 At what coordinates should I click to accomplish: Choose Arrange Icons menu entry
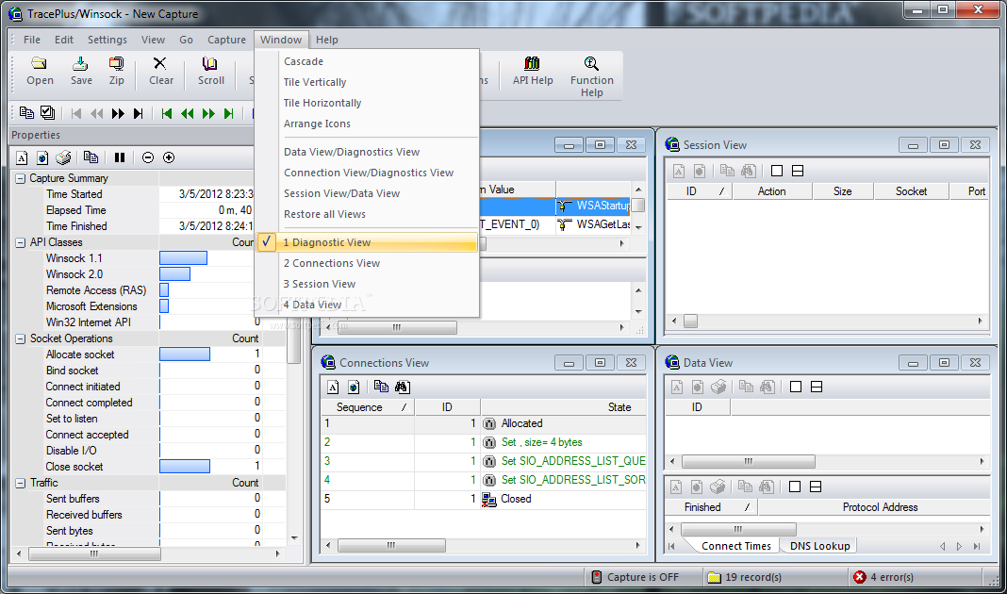pos(368,124)
